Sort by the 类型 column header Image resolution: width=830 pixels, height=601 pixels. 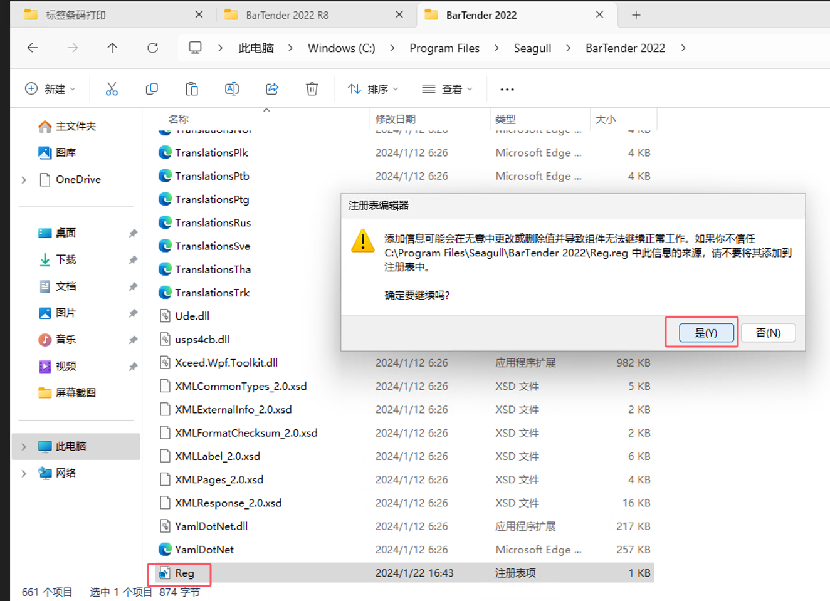click(505, 119)
